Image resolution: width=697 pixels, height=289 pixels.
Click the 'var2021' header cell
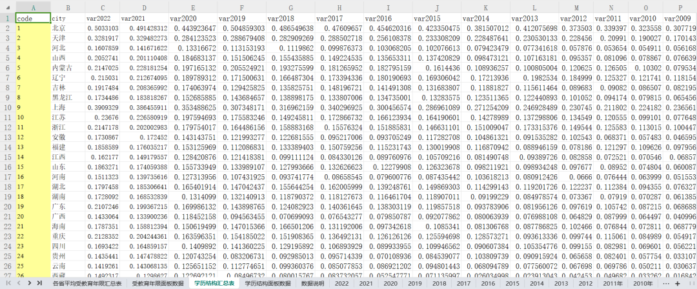[144, 18]
